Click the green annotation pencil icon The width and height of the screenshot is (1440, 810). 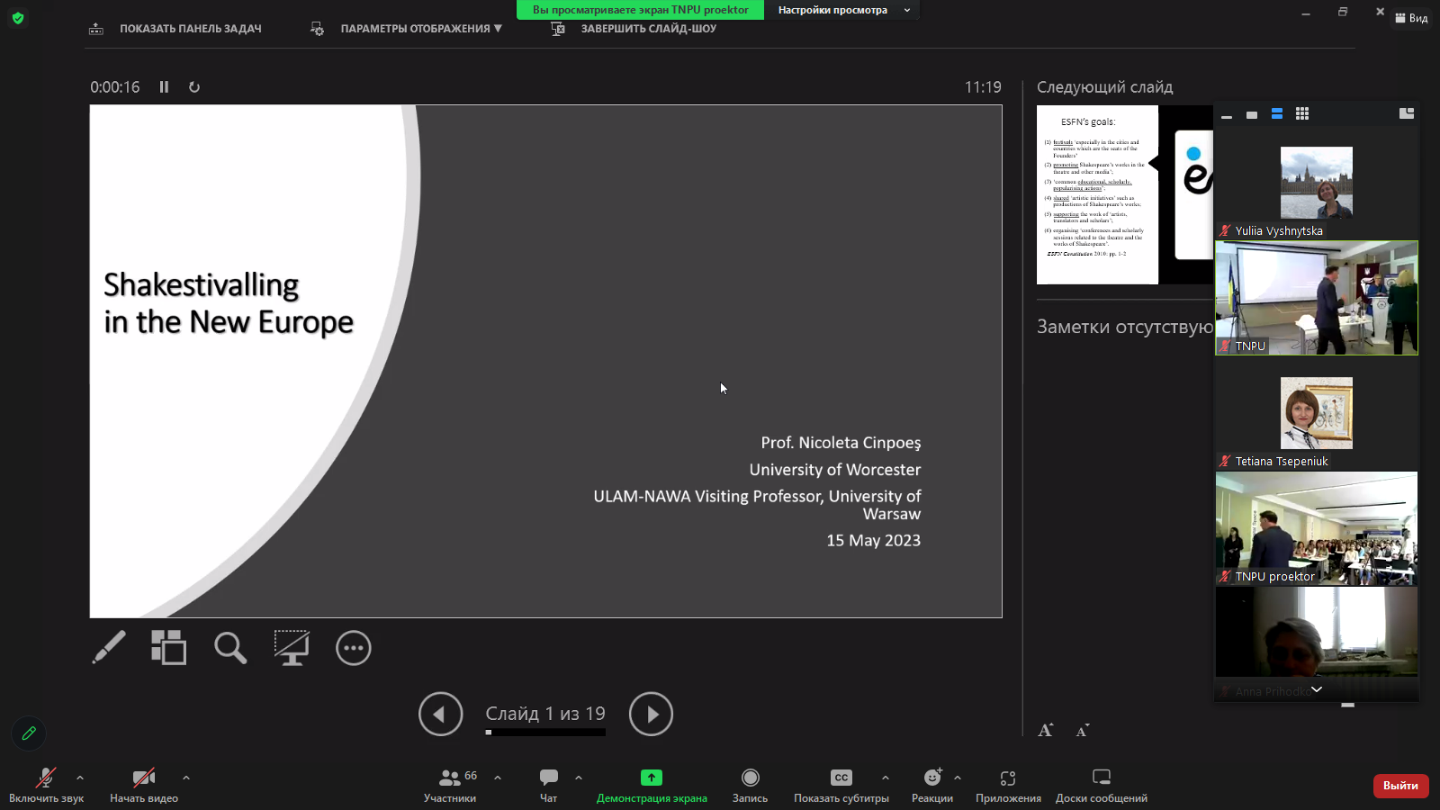pyautogui.click(x=29, y=733)
